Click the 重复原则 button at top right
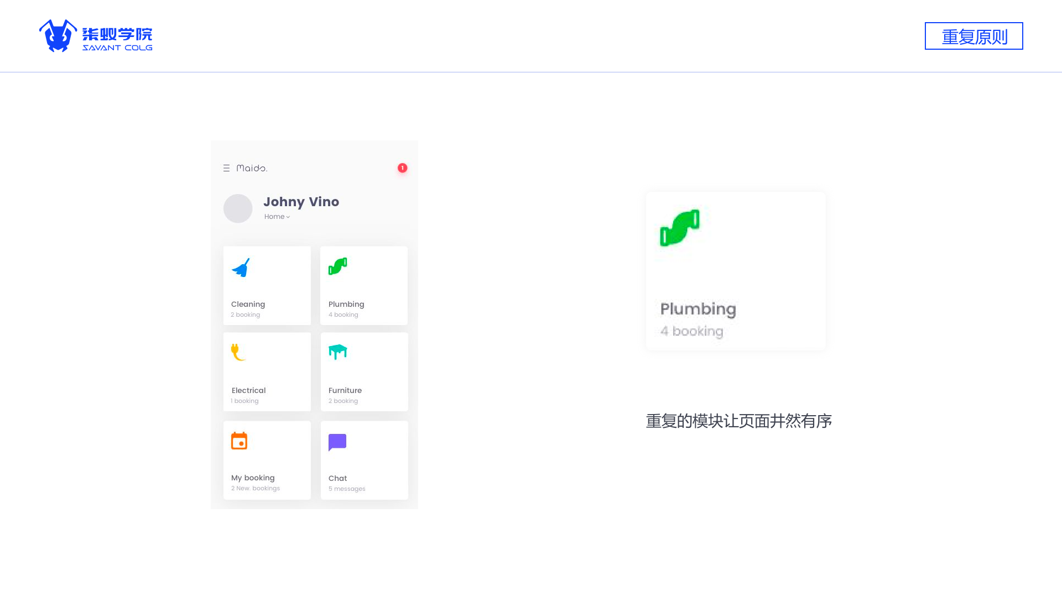1062x597 pixels. [973, 36]
